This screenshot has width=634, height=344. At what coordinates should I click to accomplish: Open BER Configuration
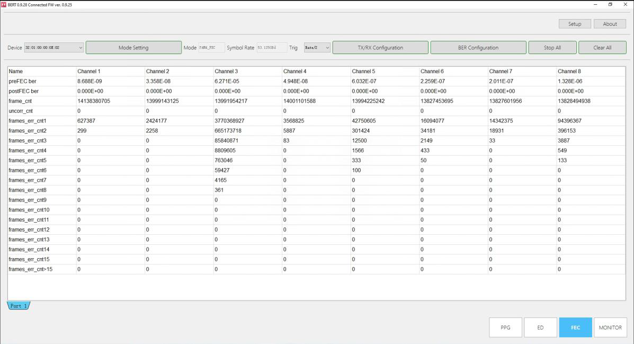tap(478, 48)
